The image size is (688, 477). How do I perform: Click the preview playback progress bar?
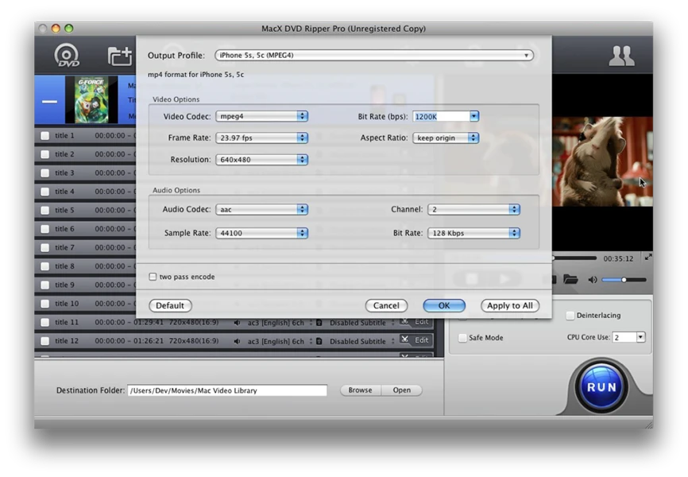[574, 258]
